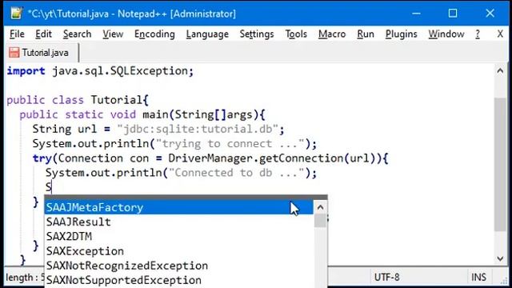Click autocomplete list scroll up arrow
The image size is (512, 288).
click(x=320, y=207)
